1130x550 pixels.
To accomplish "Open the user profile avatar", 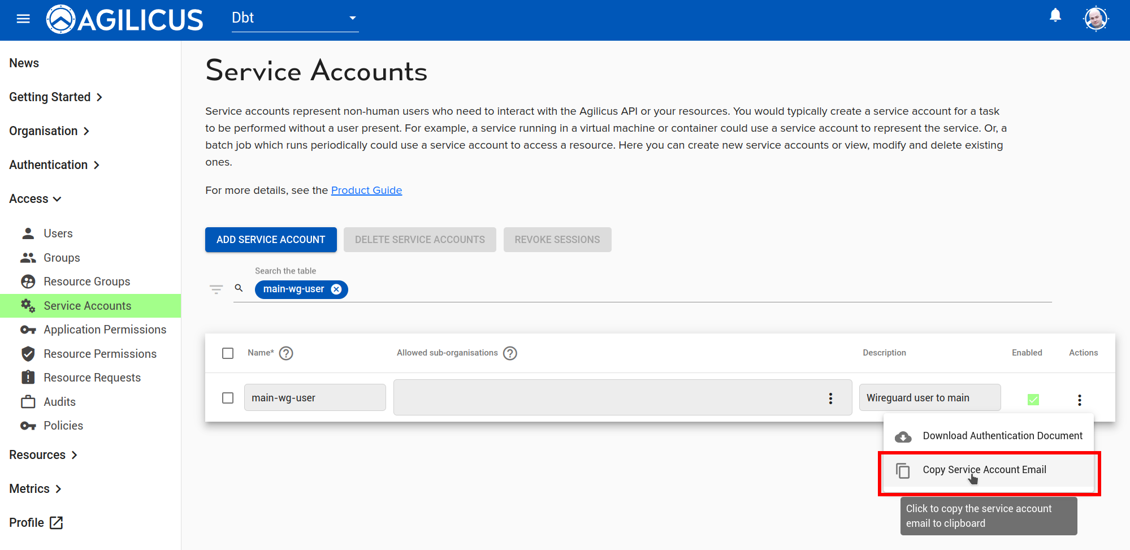I will click(x=1096, y=19).
